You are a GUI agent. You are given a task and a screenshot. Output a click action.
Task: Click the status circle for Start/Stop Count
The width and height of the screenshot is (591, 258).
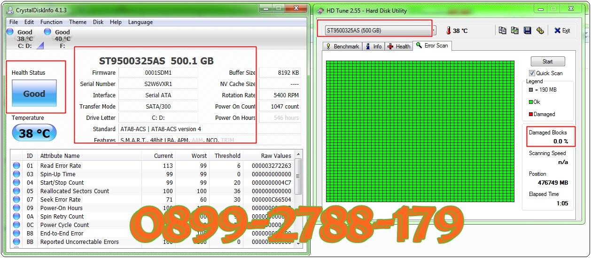click(16, 182)
